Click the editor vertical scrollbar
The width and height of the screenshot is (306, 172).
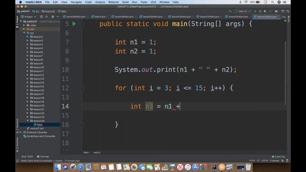[285, 73]
